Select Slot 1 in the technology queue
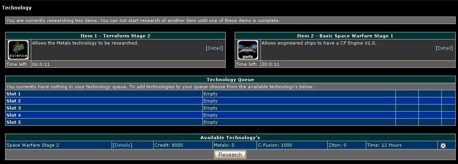The width and height of the screenshot is (458, 164). point(13,94)
